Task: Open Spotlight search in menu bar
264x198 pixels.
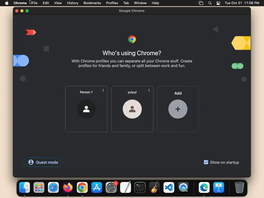Action: (x=210, y=3)
